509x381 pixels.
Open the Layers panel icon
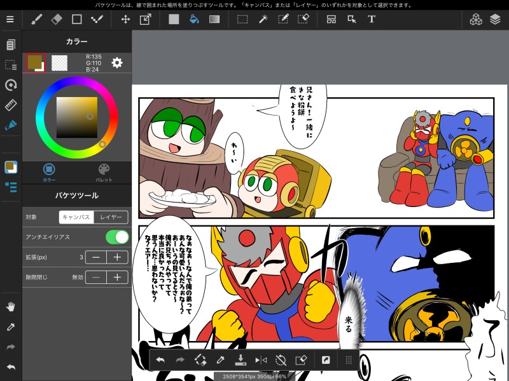tap(495, 19)
